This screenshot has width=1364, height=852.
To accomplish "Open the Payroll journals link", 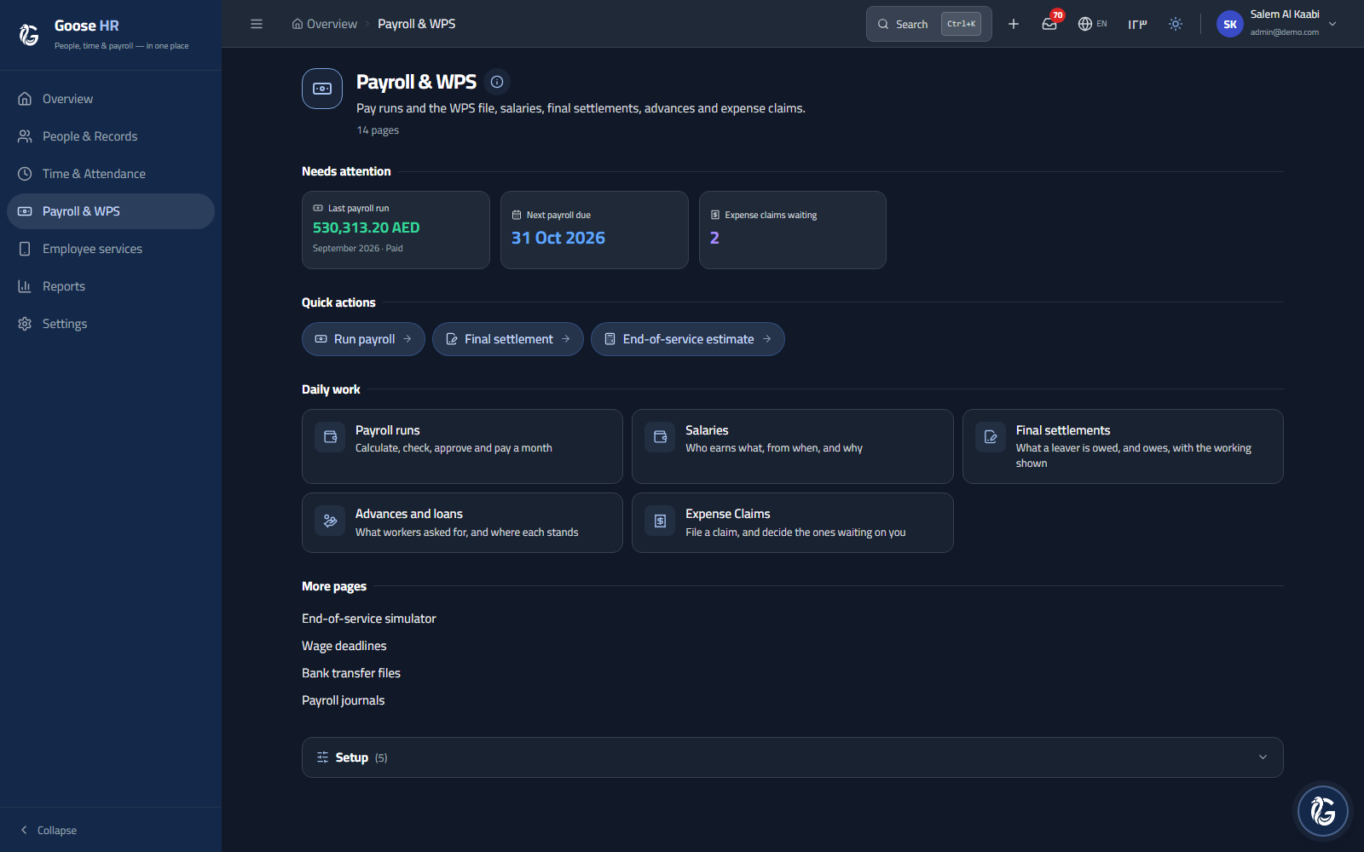I will click(344, 700).
